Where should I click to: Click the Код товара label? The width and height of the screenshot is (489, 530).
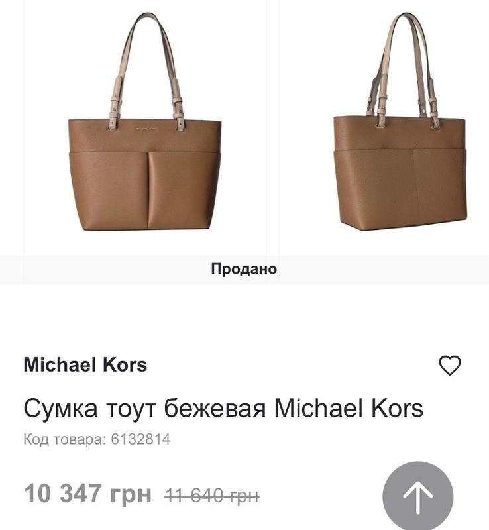tap(64, 439)
